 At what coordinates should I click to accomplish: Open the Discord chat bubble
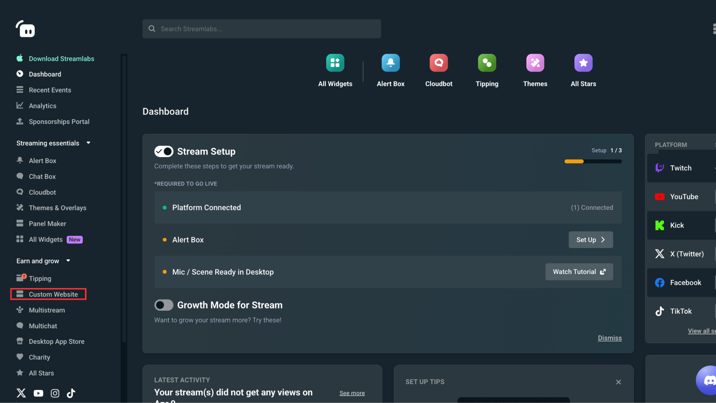[x=706, y=380]
